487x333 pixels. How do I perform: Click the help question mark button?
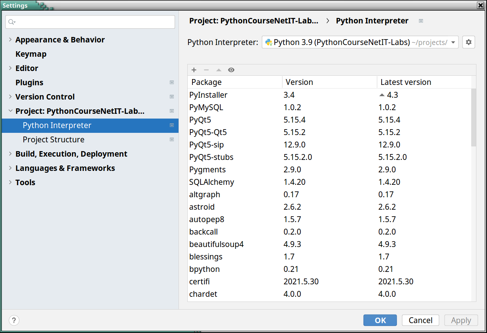(14, 320)
